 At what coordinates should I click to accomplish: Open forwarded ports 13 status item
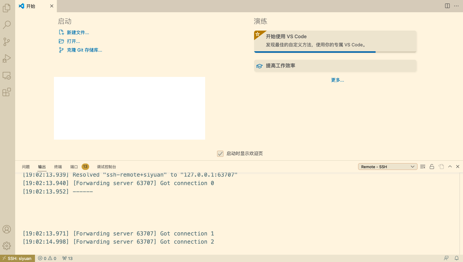point(67,259)
